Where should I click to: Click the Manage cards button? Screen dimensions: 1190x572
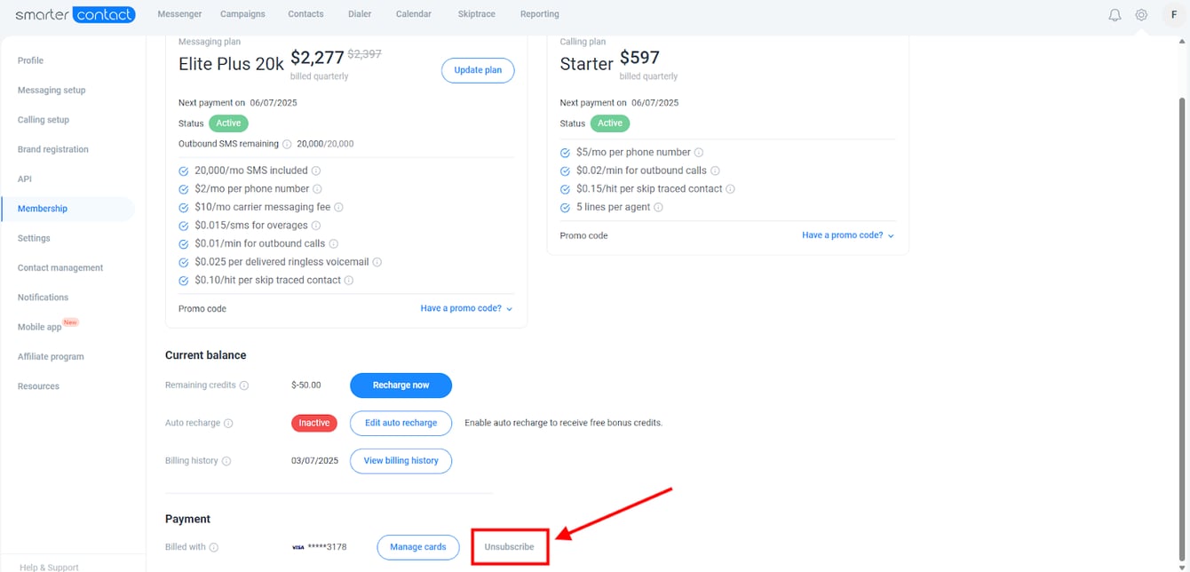tap(417, 547)
